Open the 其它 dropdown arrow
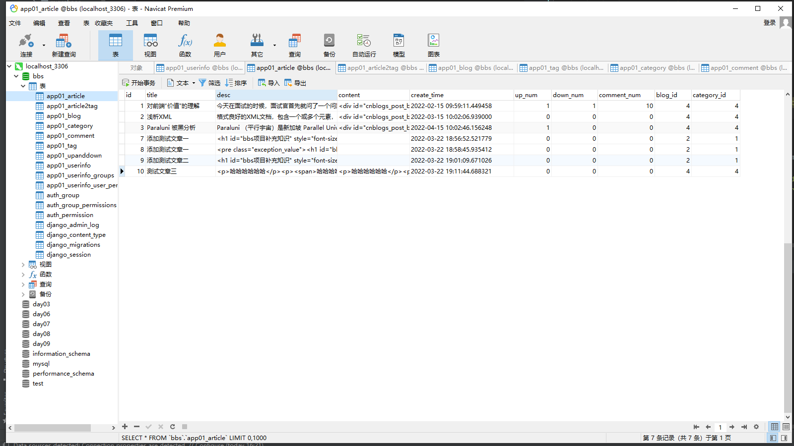Image resolution: width=794 pixels, height=446 pixels. point(274,46)
